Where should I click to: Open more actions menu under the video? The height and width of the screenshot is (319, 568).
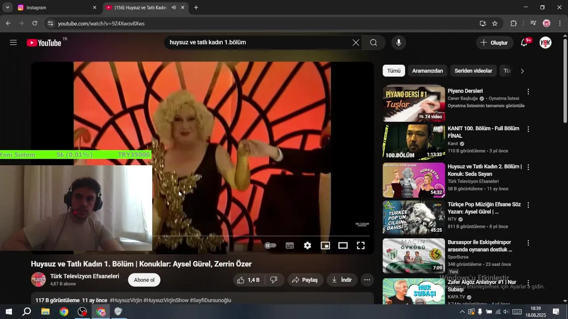[367, 280]
